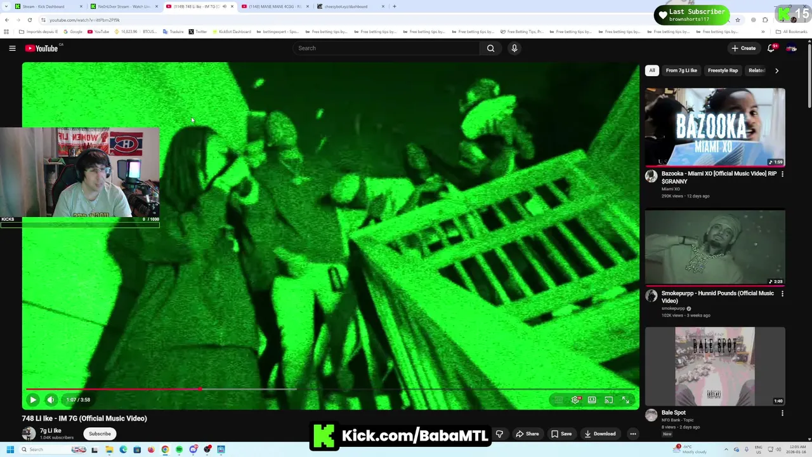Screen dimensions: 812x457
Task: Mute the video with the volume icon
Action: click(x=51, y=400)
